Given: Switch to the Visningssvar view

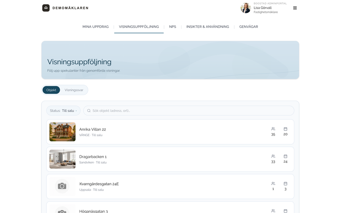Looking at the screenshot, I should tap(74, 90).
